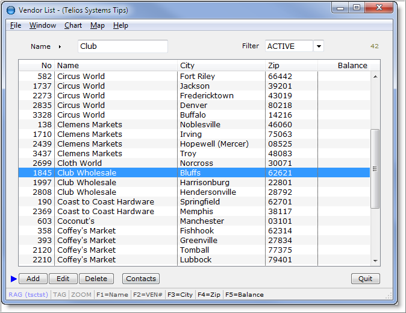Viewport: 406px width, 313px height.
Task: Click the blue arrow beside Add button
Action: click(x=14, y=279)
